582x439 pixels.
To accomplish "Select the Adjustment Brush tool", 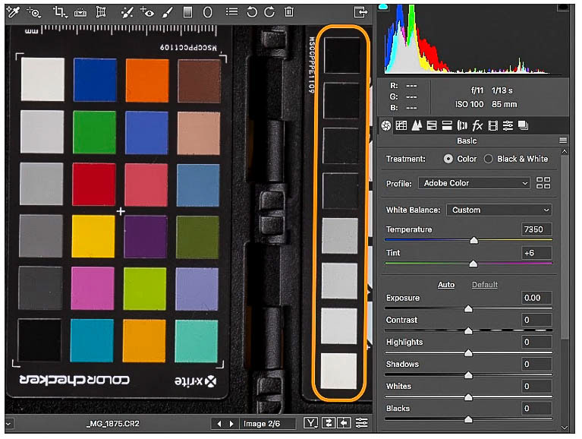I will point(168,12).
